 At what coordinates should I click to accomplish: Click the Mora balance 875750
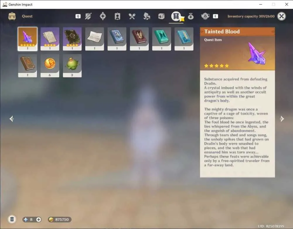pos(59,219)
